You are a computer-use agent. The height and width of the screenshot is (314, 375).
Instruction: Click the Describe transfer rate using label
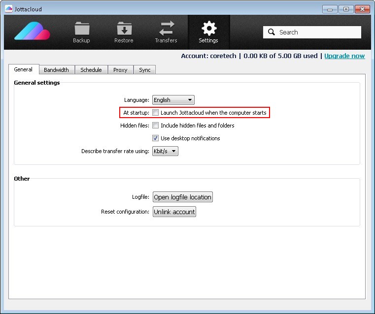(115, 151)
